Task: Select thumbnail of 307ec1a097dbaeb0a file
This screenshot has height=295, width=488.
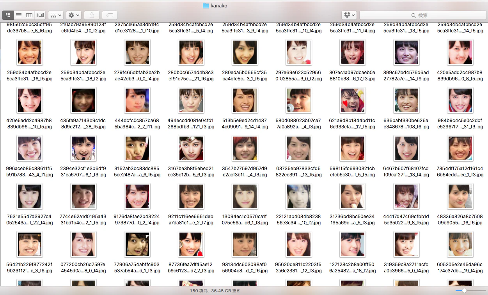Action: pos(353,53)
